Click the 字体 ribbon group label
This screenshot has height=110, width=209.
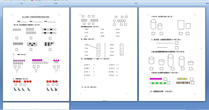(x=21, y=4)
